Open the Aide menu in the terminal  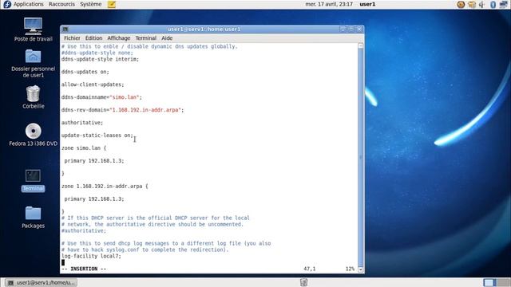coord(167,38)
